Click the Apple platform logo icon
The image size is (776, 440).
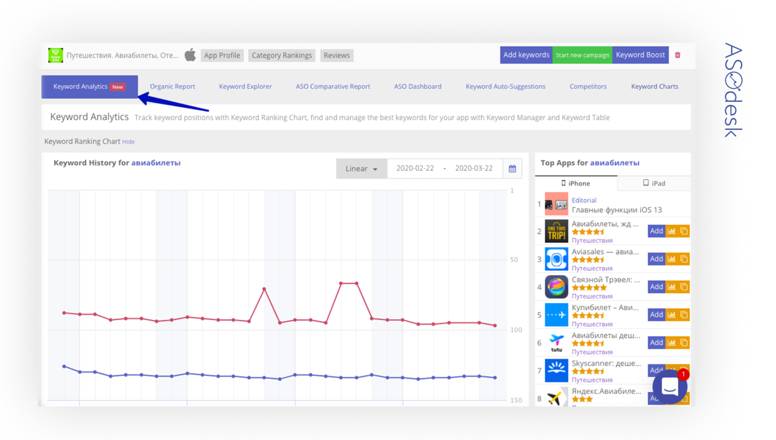click(190, 55)
